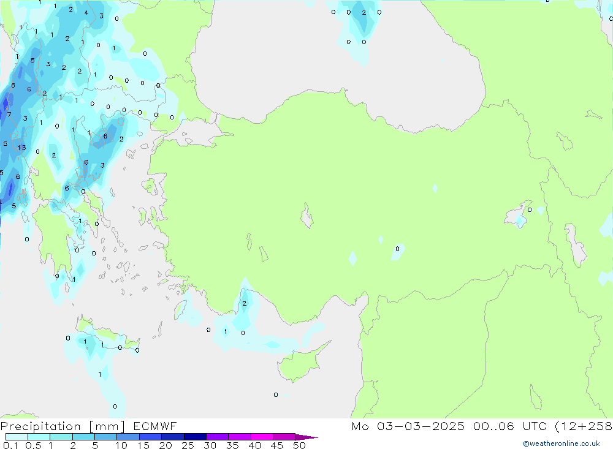Click the 15–20 mm legend color segment
613x449 pixels.
[x=150, y=437]
